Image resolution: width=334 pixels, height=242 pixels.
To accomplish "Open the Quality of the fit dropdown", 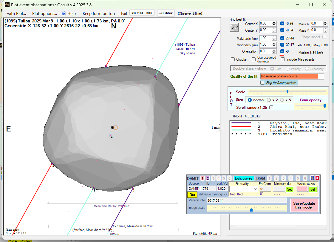I will 321,76.
